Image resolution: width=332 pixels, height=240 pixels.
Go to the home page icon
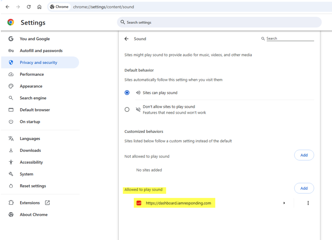click(39, 7)
